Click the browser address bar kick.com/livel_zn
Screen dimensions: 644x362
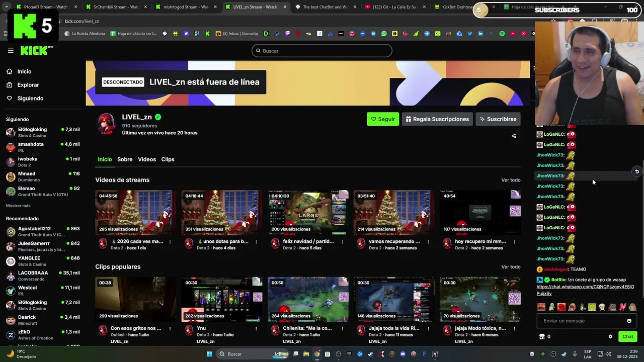tap(82, 21)
